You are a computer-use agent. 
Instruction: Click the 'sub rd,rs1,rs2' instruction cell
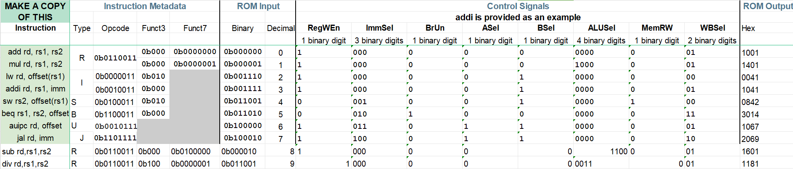(x=35, y=151)
